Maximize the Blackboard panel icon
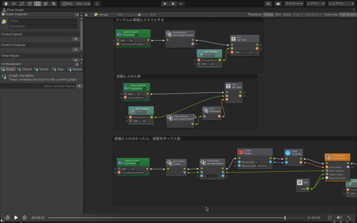The width and height of the screenshot is (357, 223). 77,64
